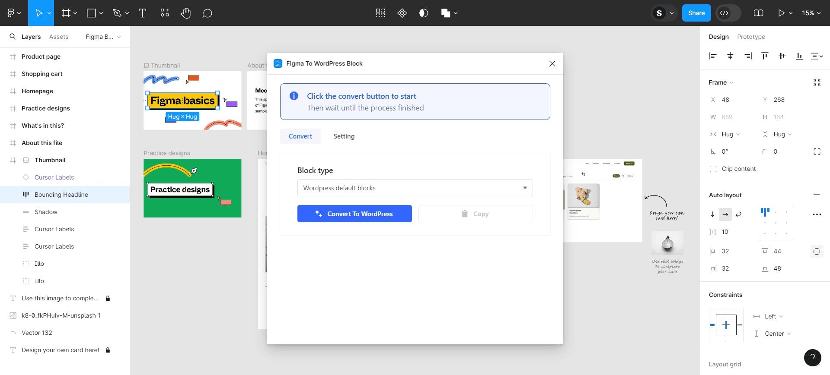Click the Share button

click(x=696, y=13)
